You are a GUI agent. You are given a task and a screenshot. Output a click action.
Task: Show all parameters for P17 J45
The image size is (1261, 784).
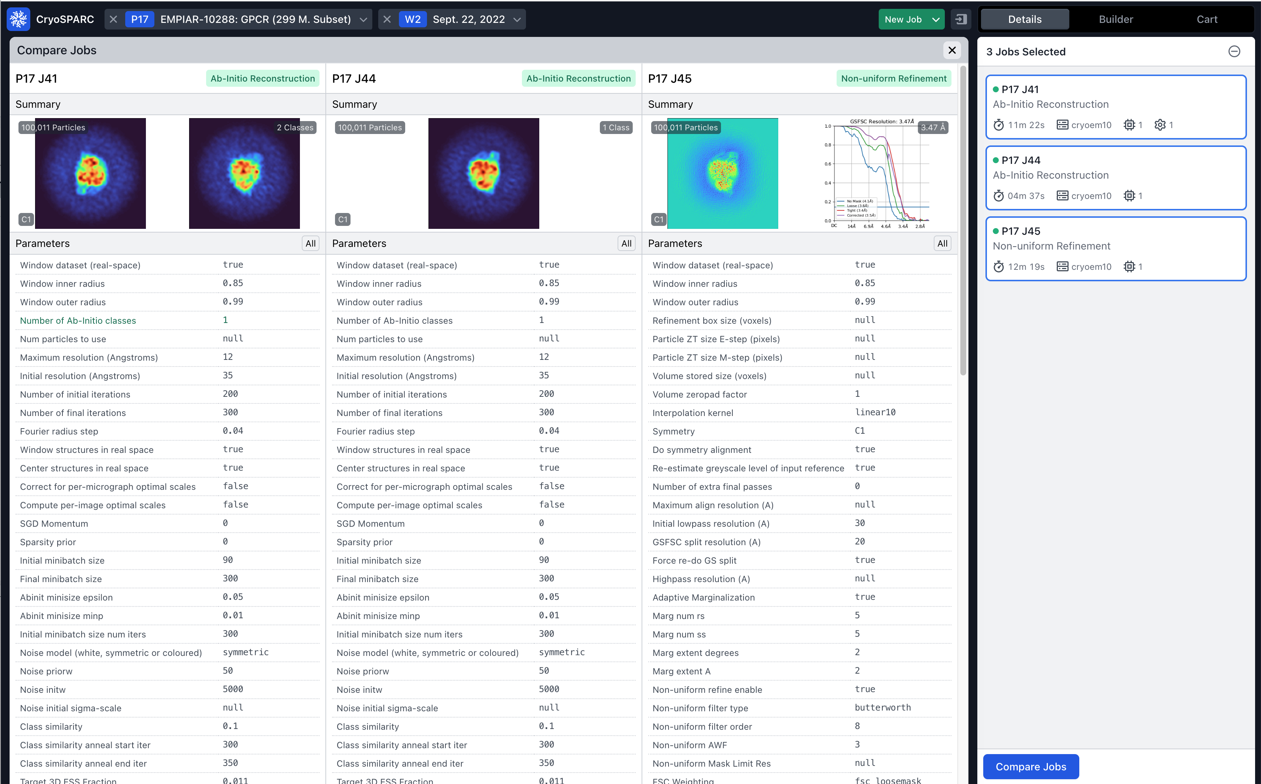click(942, 244)
